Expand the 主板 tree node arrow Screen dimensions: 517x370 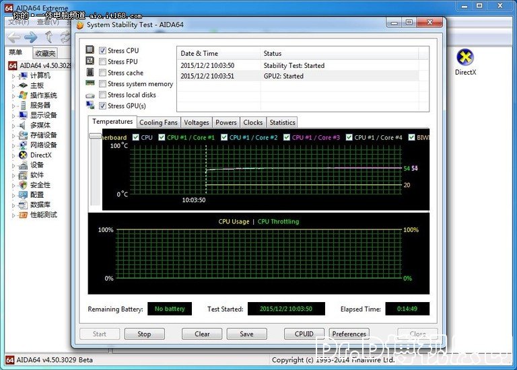tap(13, 86)
